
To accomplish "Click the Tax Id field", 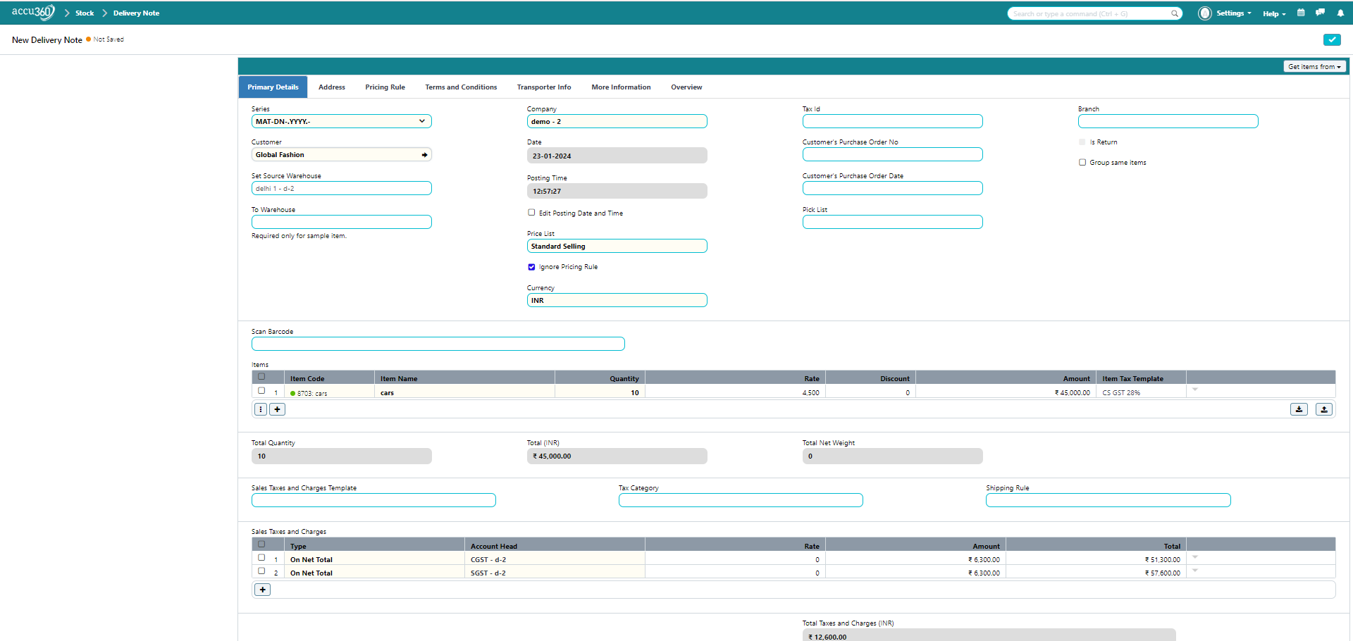I will (893, 121).
